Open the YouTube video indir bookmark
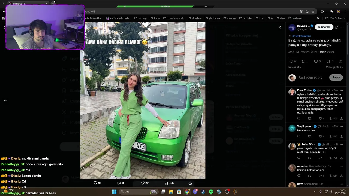349x196 pixels. tap(119, 18)
